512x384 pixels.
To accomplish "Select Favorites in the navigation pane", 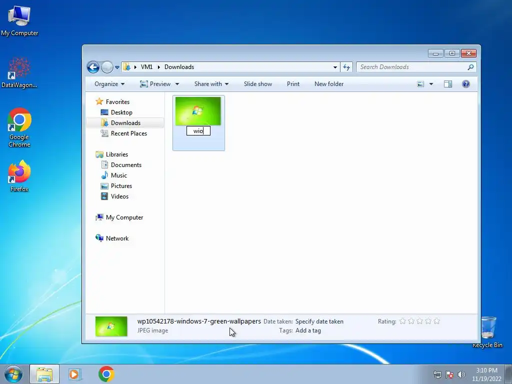I will [117, 102].
